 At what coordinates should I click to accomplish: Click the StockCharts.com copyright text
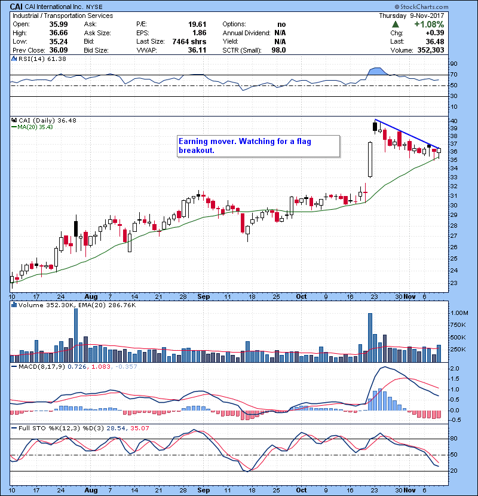[421, 7]
